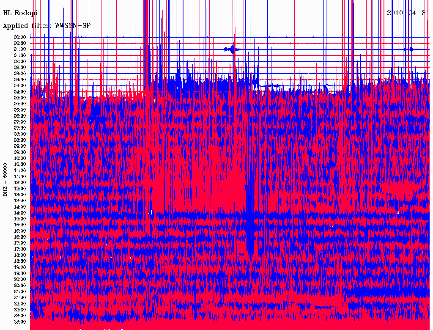Select the 11:30 time label
This screenshot has width=433, height=330.
point(20,176)
